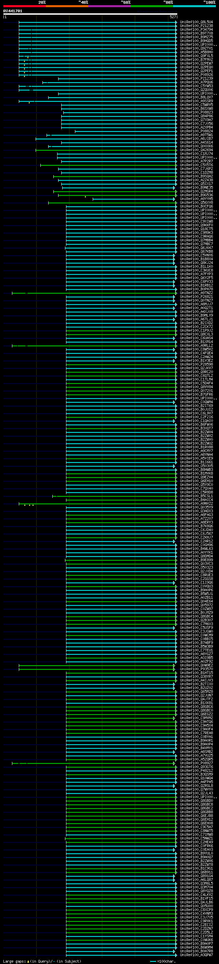Select hit label UniRef100_B9MLY9

(x=196, y=316)
